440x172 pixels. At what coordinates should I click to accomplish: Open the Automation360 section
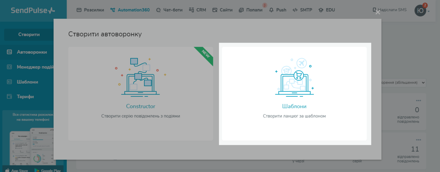[130, 10]
